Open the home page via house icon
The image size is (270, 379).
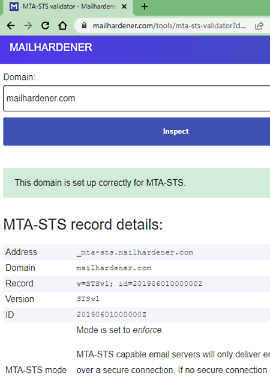tap(62, 25)
